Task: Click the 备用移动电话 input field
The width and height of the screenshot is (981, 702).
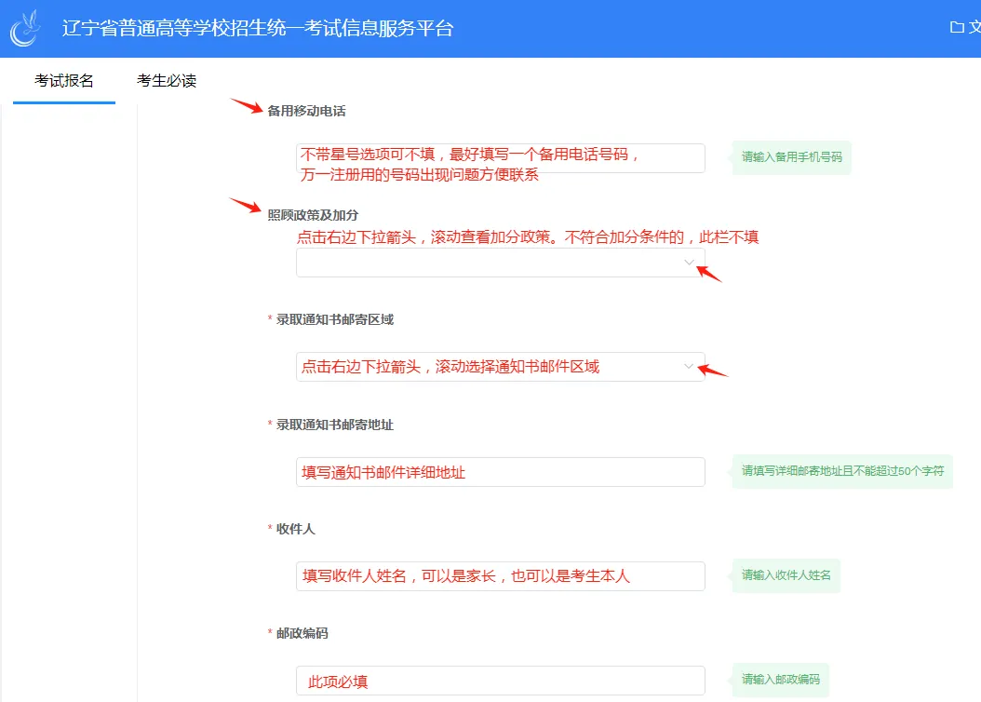Action: 501,158
